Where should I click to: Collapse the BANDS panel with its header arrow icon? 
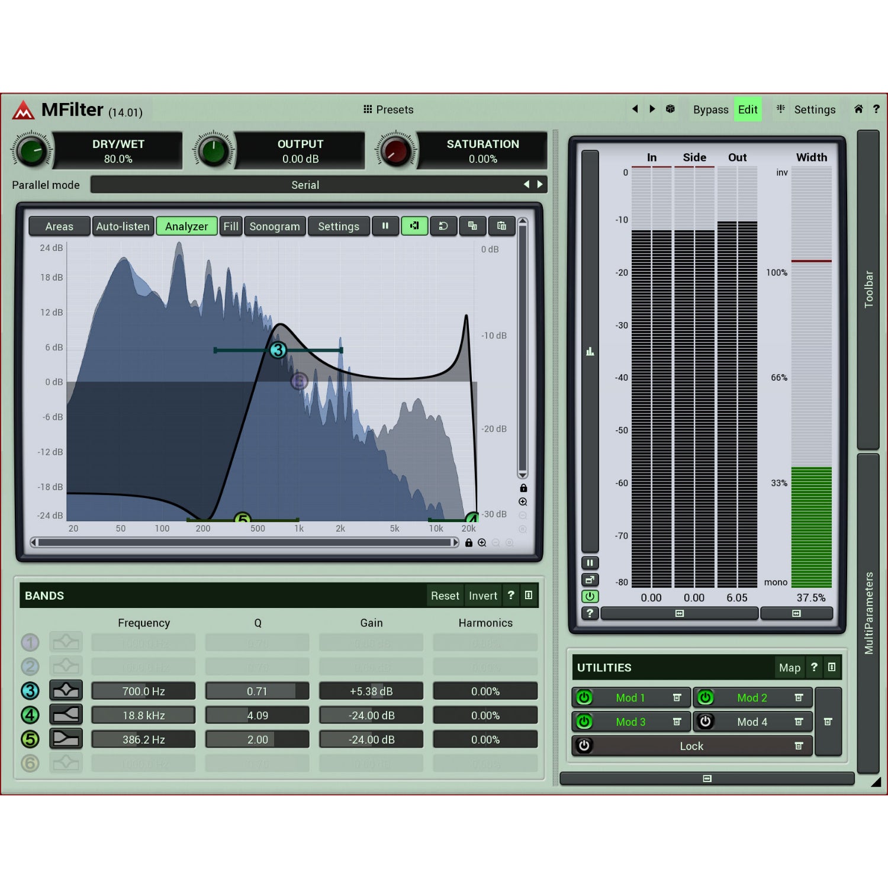pyautogui.click(x=529, y=596)
